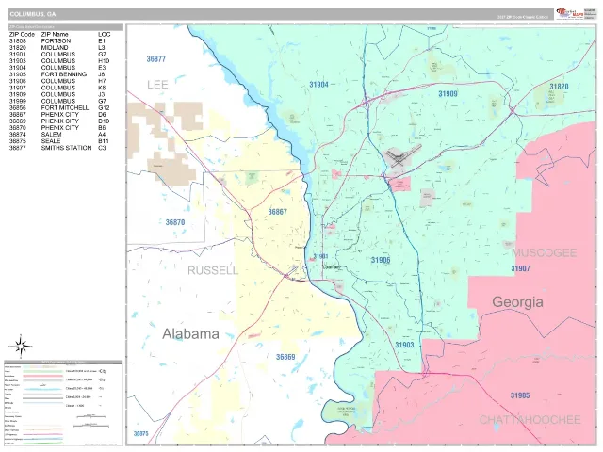Screen dimensions: 603x452
Task: Click the COLUMBUS, GA map title
Action: click(33, 14)
